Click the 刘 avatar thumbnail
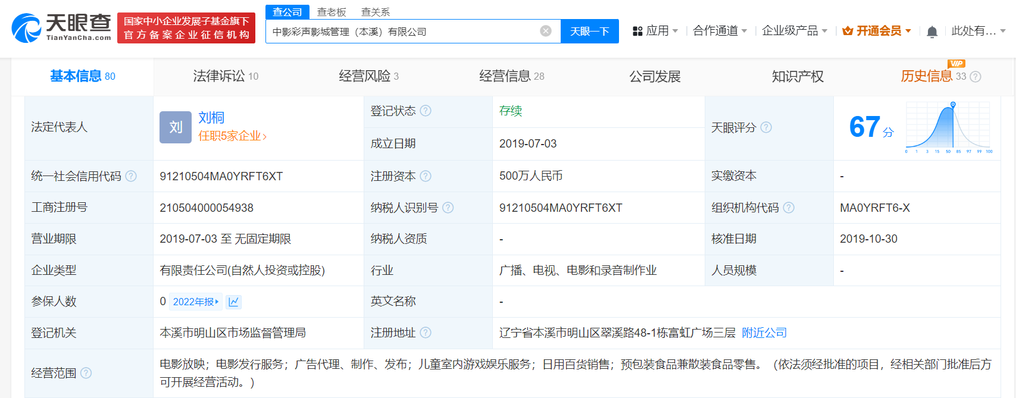 pos(176,127)
